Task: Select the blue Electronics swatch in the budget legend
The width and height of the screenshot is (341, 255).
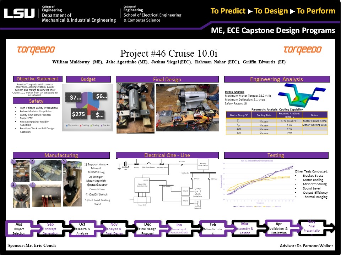Action: (x=67, y=125)
